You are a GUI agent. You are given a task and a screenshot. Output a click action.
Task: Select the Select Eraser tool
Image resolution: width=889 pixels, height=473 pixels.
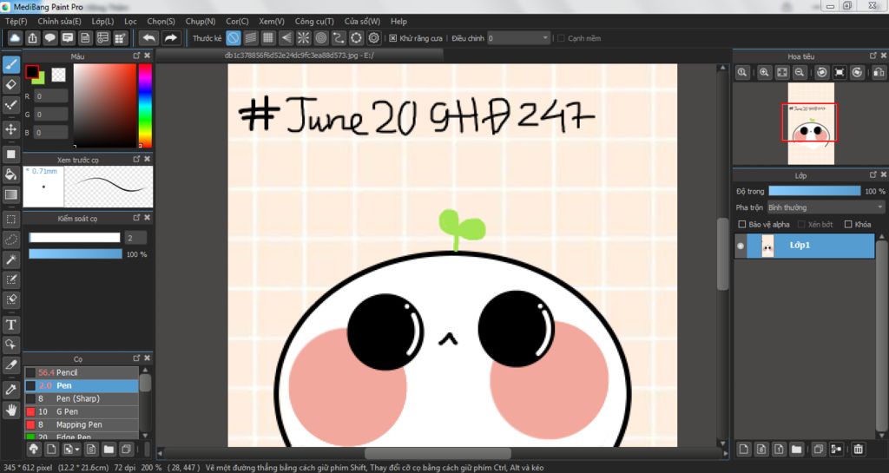(10, 299)
